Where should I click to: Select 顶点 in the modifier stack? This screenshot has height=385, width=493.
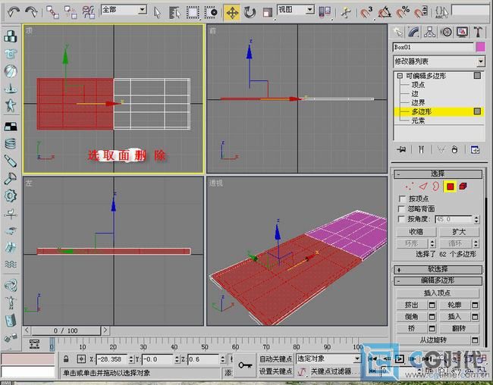pyautogui.click(x=418, y=85)
